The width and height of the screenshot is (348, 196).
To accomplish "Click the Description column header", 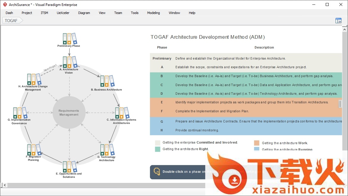I will tap(264, 47).
